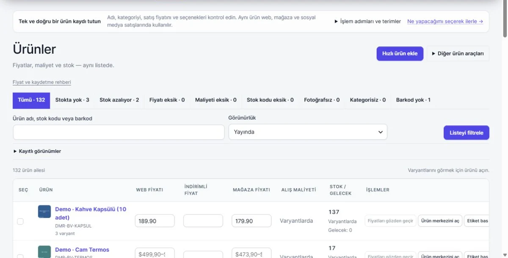Click the WEB FİYATI column header

pyautogui.click(x=149, y=190)
